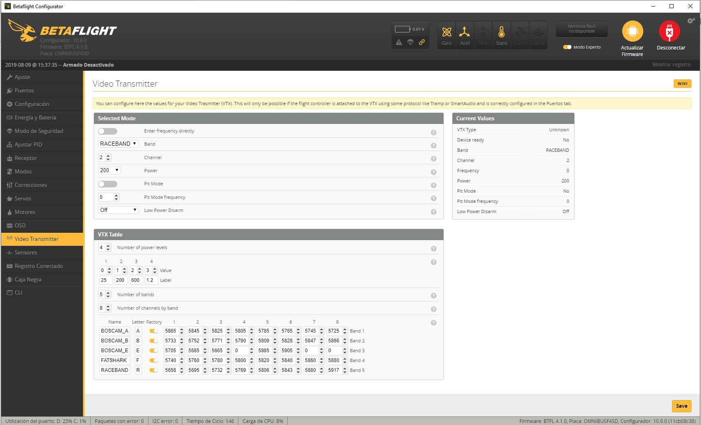This screenshot has height=425, width=701.
Task: Click the Sonar sensor icon
Action: pos(538,35)
